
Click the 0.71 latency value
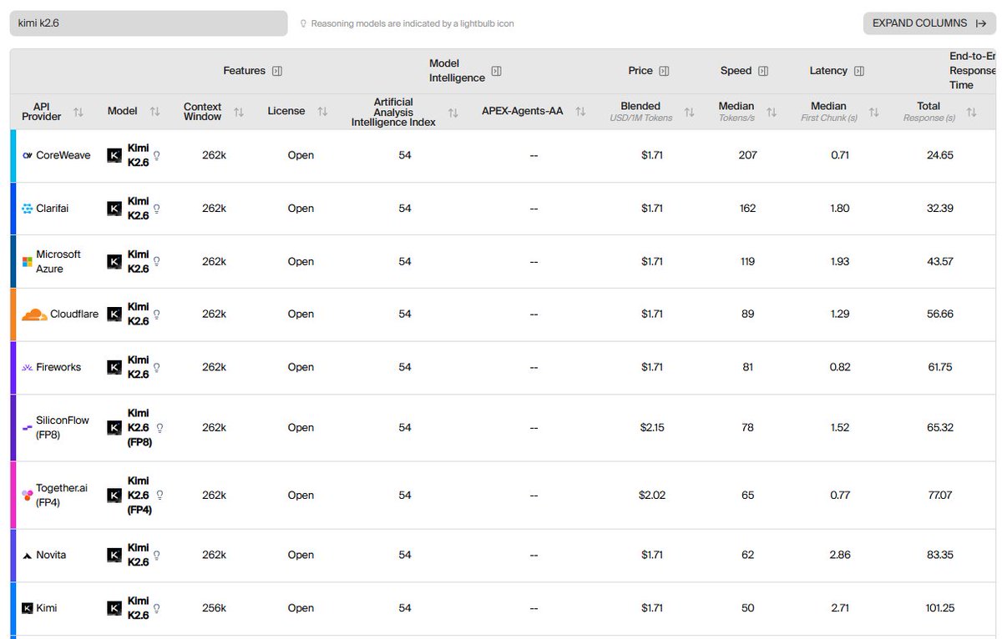click(x=840, y=155)
